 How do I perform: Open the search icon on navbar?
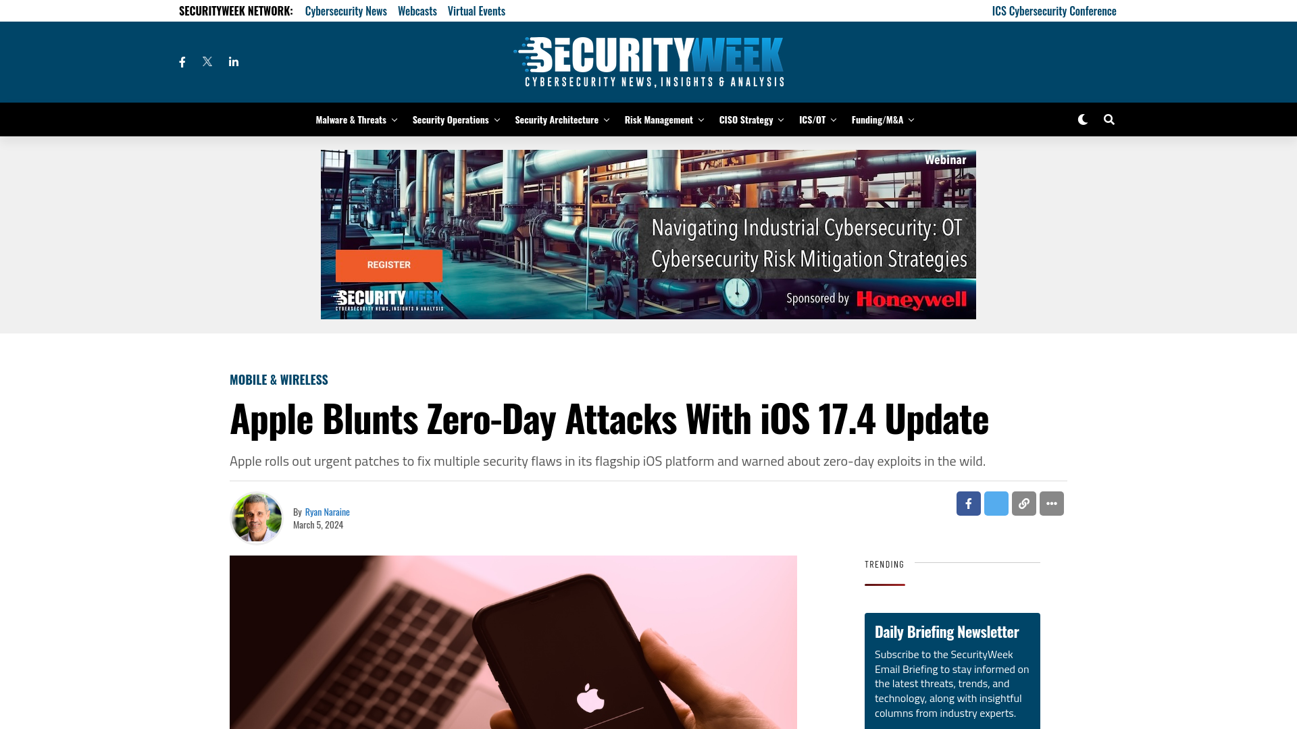pyautogui.click(x=1109, y=119)
